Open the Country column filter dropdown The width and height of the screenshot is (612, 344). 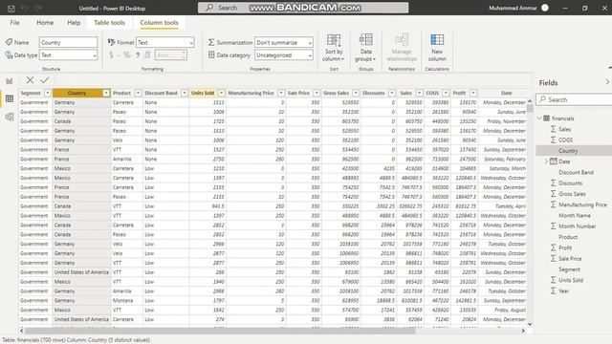(106, 93)
